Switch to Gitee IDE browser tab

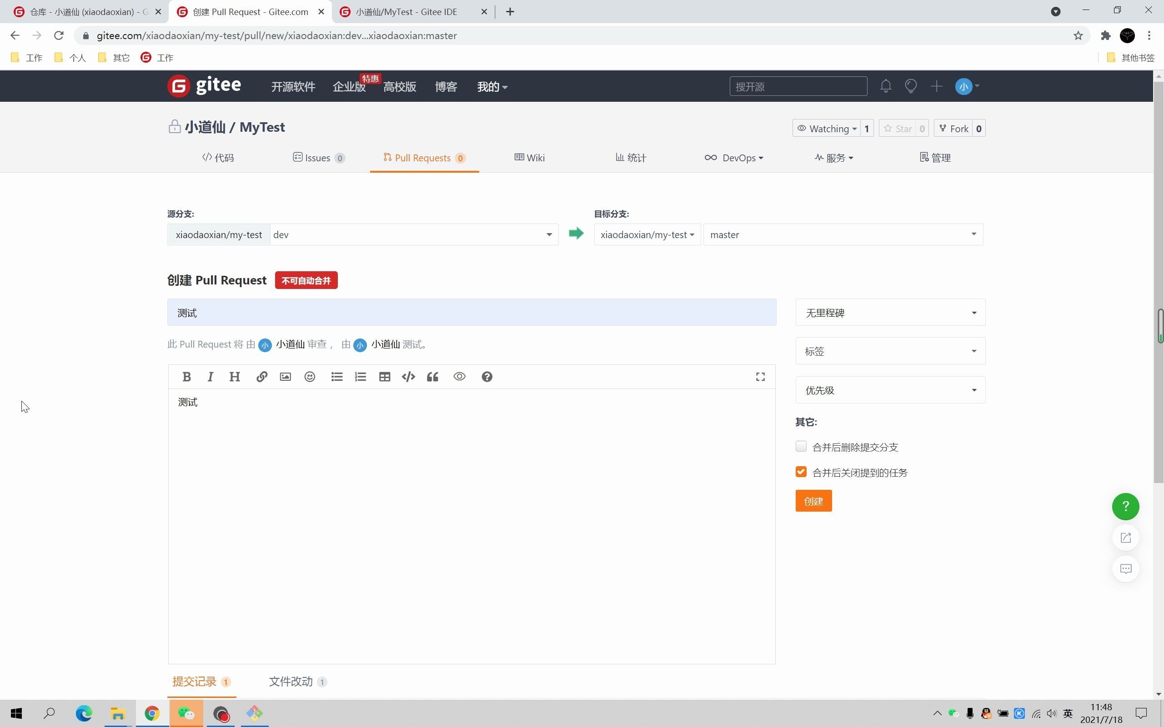413,11
